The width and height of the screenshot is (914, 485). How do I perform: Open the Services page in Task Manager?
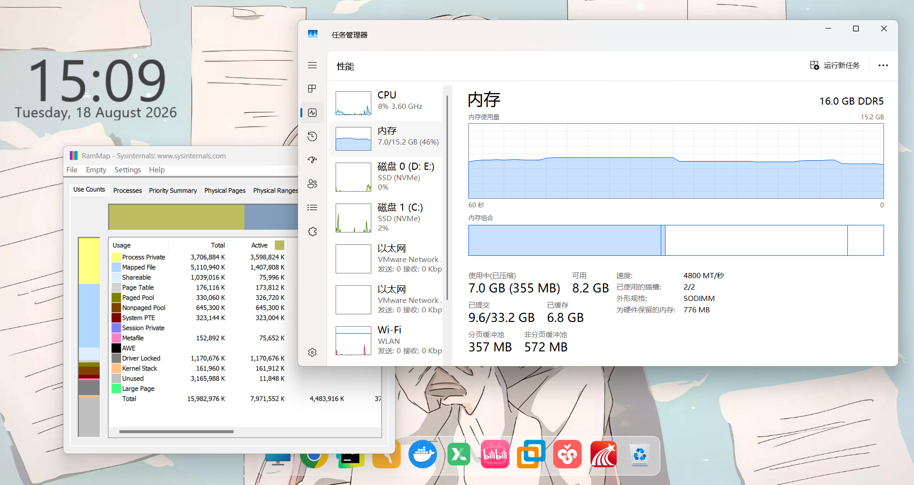pos(312,232)
